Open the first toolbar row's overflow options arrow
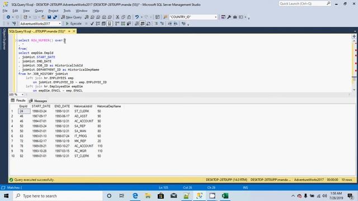 point(248,18)
